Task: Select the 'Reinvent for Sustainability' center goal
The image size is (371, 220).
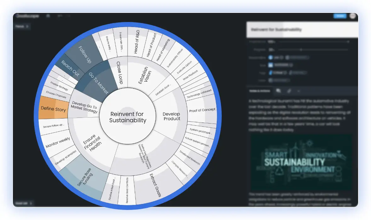Action: pyautogui.click(x=127, y=116)
